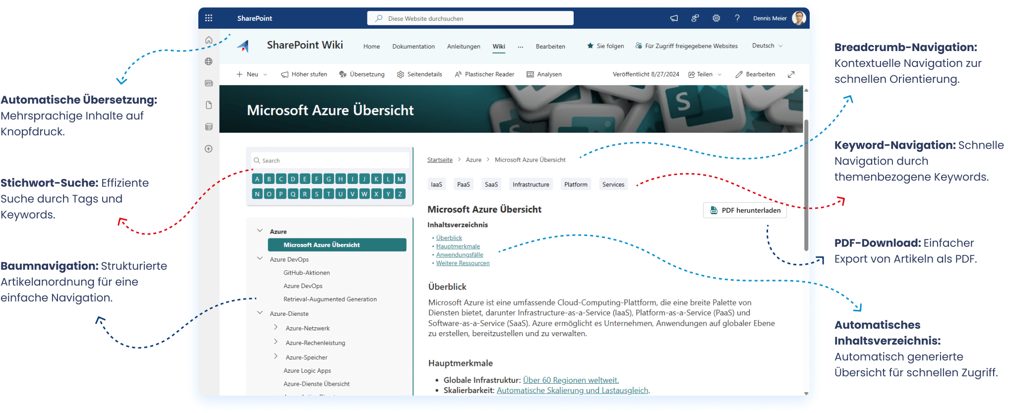Click the Diese Website durchsuchen search box
The image size is (1010, 413).
point(470,18)
